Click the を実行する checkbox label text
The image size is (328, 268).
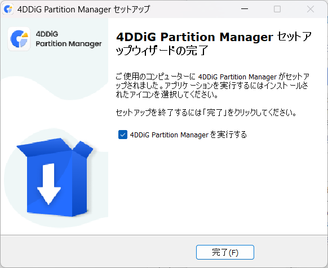[228, 135]
